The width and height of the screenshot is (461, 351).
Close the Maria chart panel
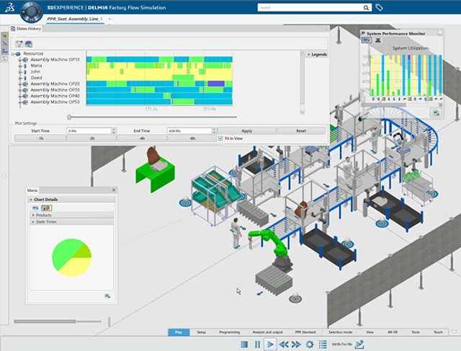[x=114, y=190]
